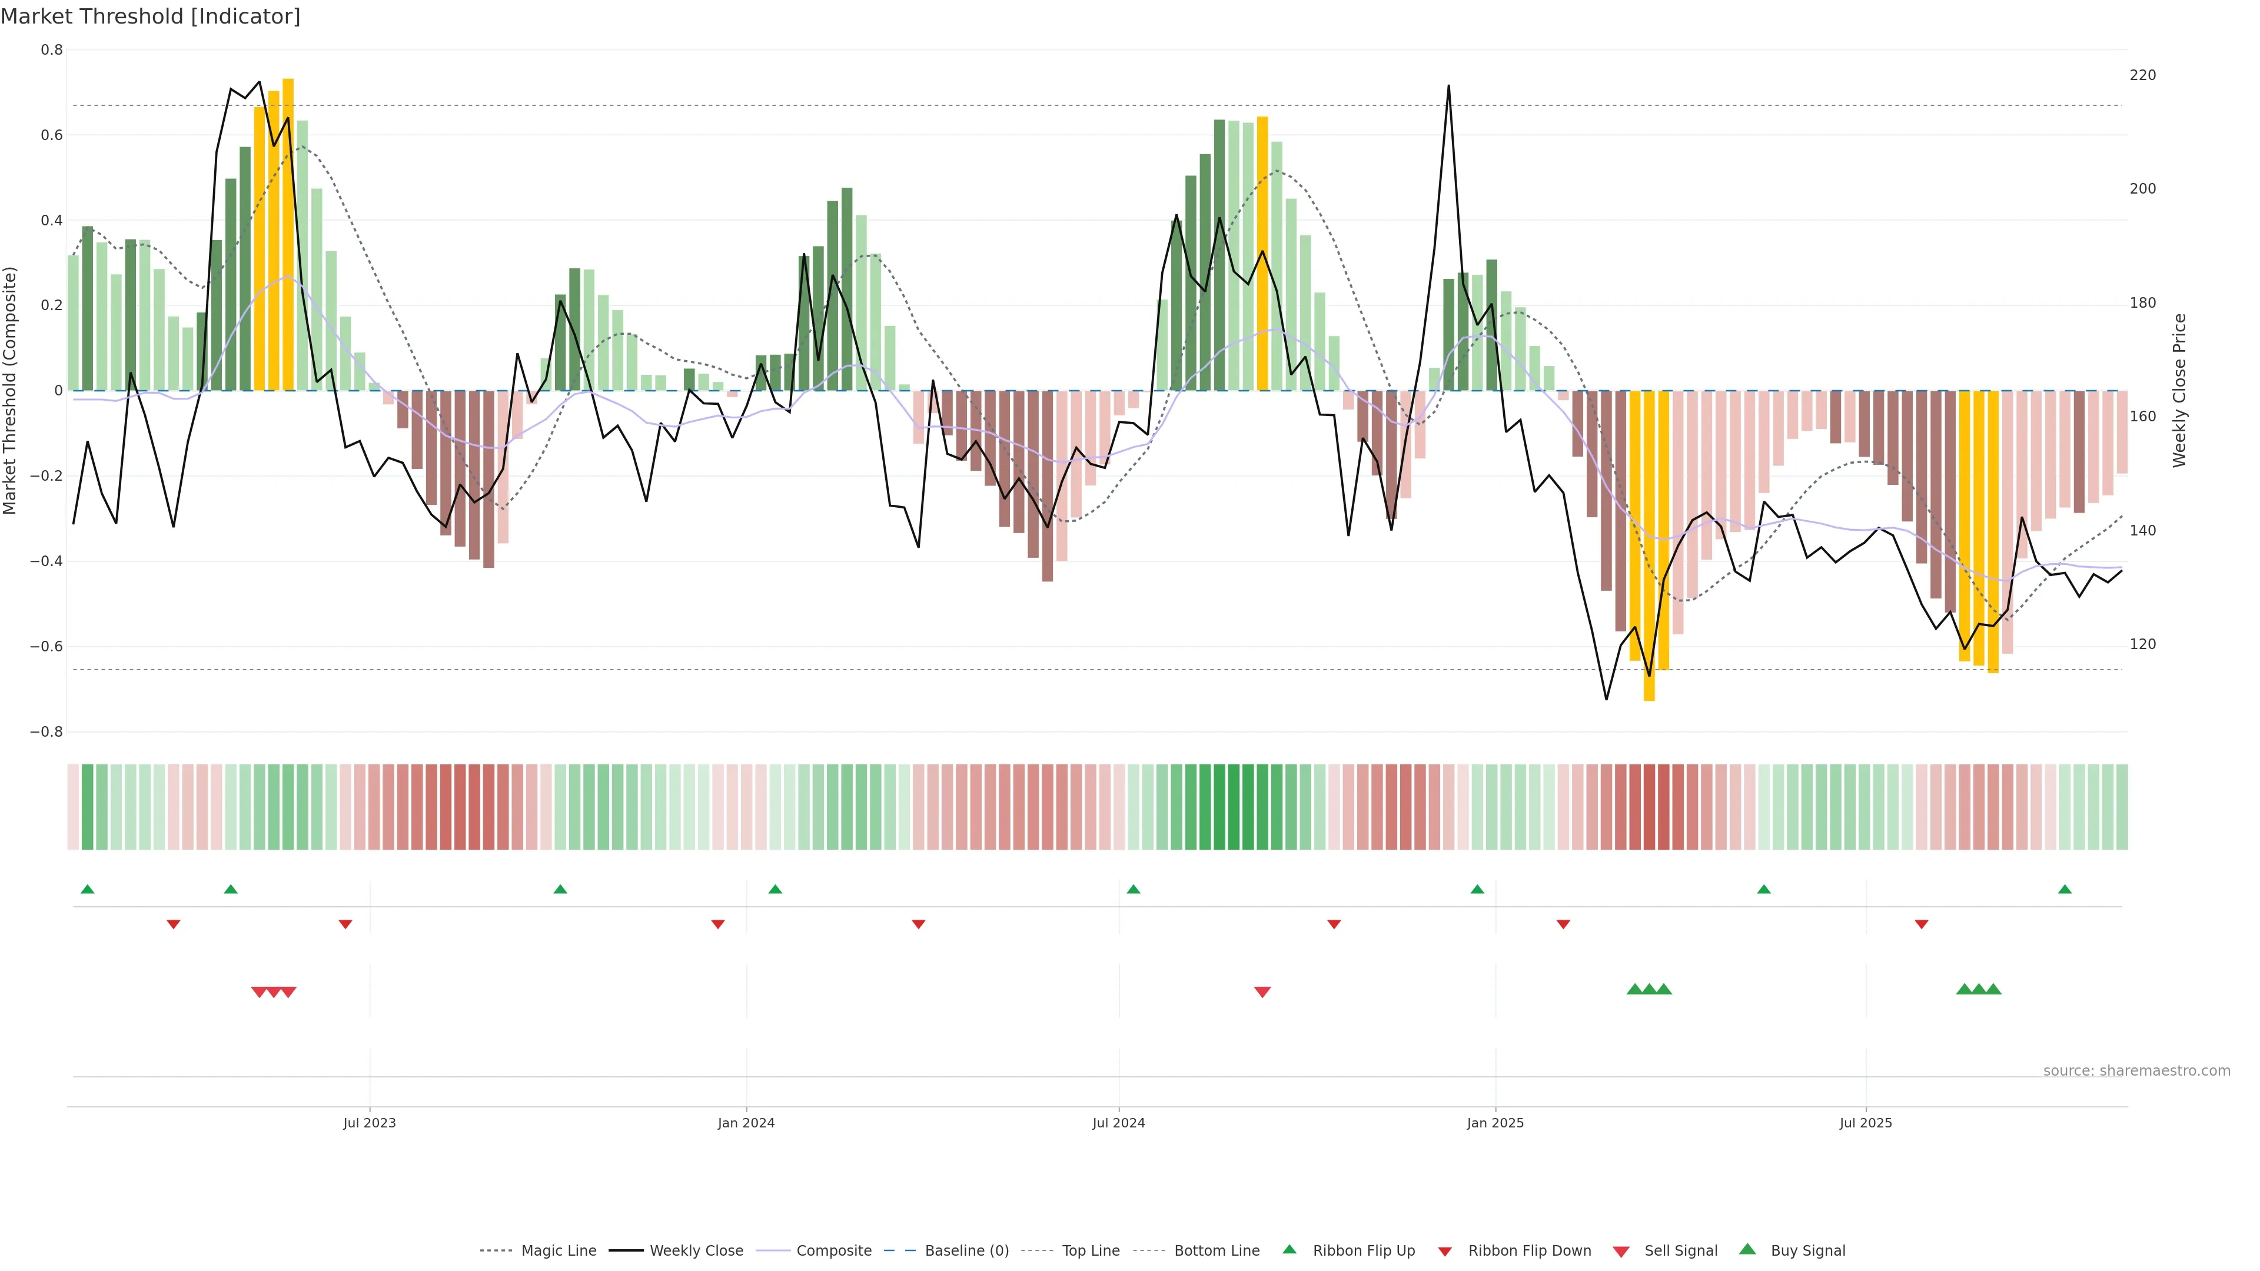Click the Market Threshold [Indicator] chart title
2260x1271 pixels.
[150, 16]
